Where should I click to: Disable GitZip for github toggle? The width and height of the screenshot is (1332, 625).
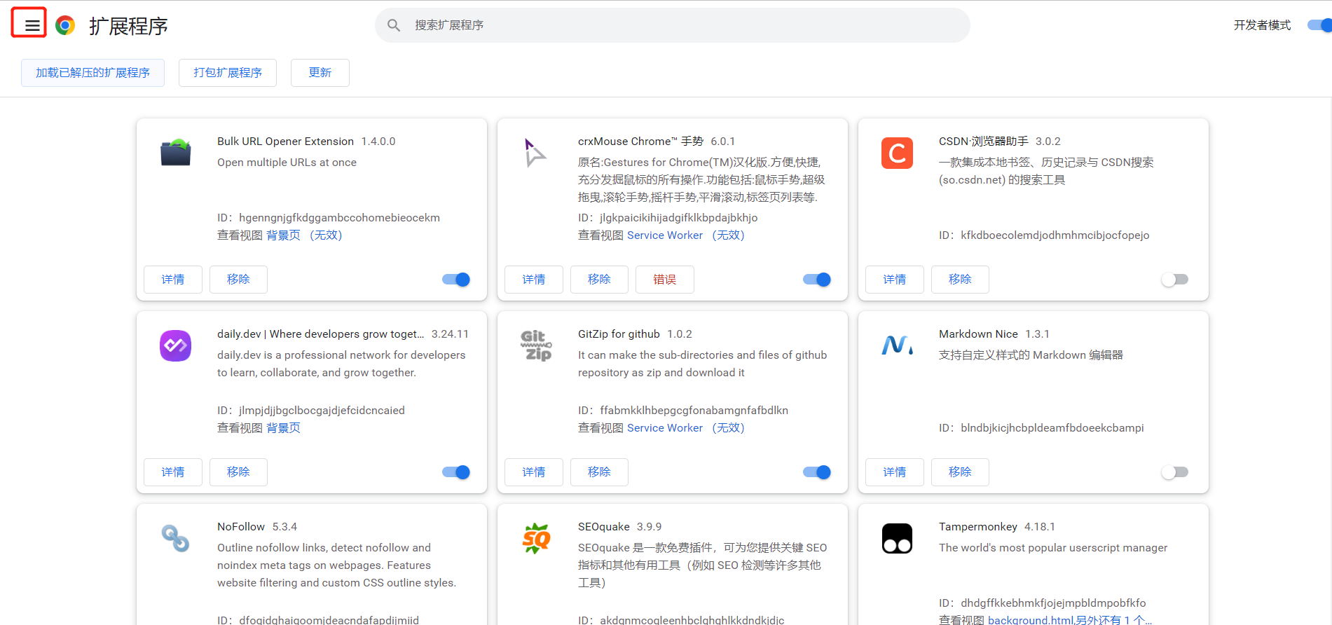pyautogui.click(x=817, y=472)
